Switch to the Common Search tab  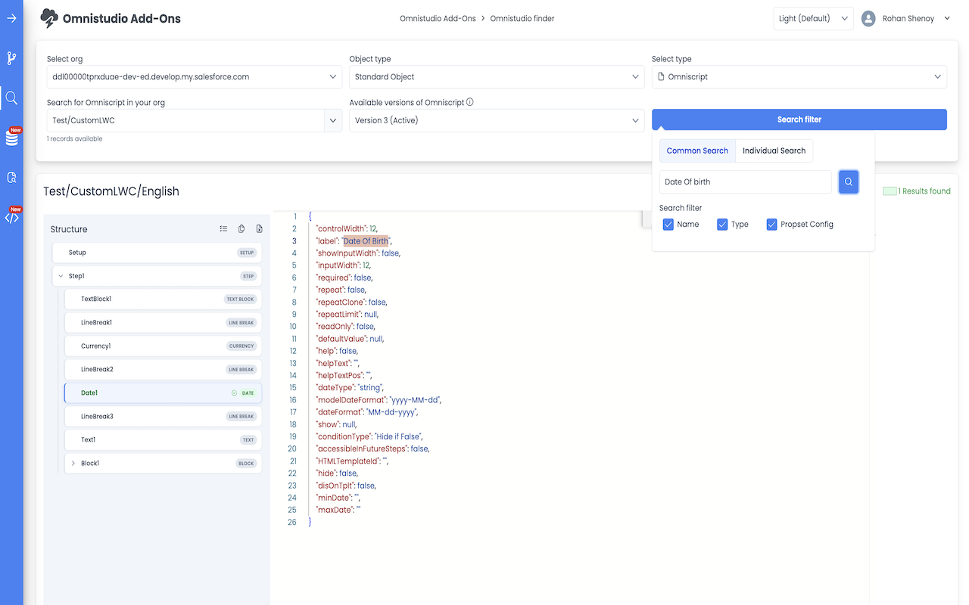click(x=697, y=150)
